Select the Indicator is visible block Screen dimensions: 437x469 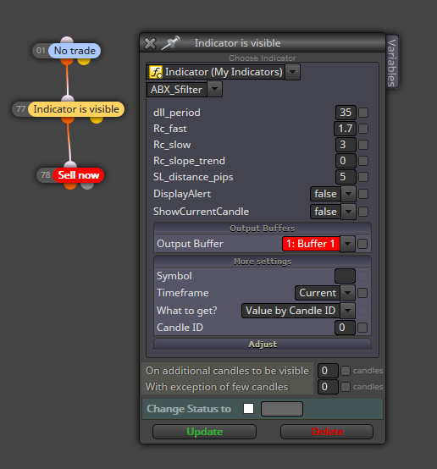[76, 109]
